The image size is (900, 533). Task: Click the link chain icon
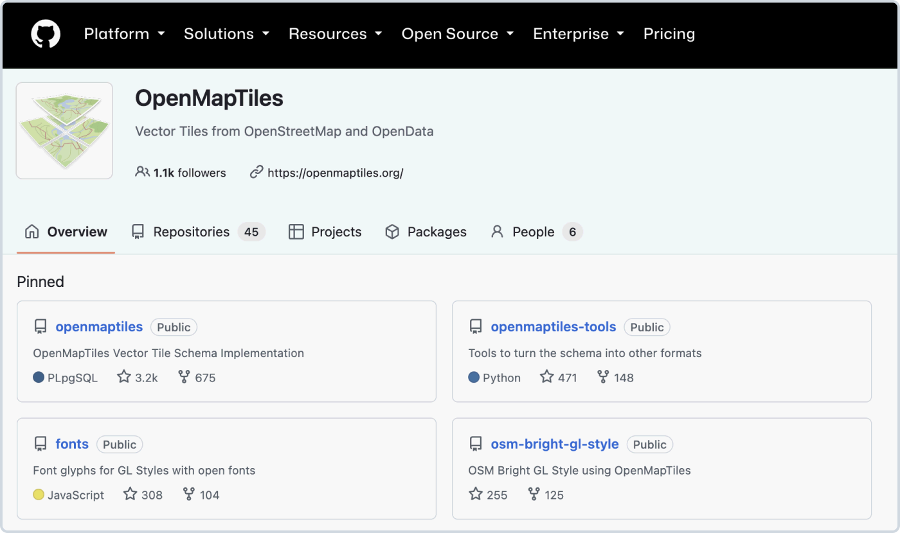point(256,172)
